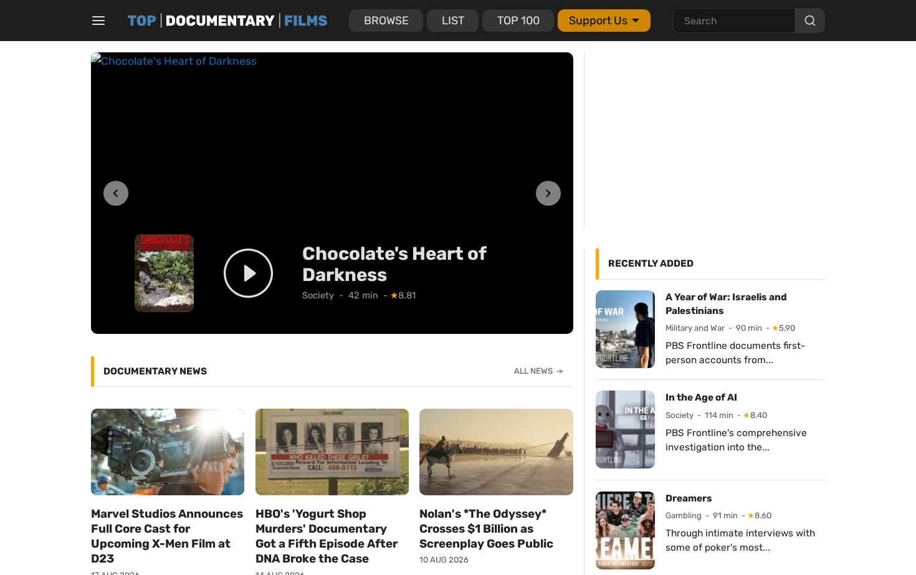The image size is (916, 575).
Task: Click the RECENTLY ADDED heading
Action: click(x=651, y=263)
